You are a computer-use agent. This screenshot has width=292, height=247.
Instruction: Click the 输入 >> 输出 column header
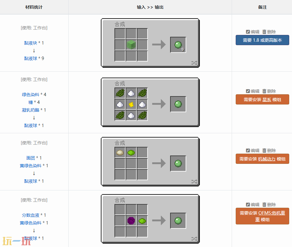(x=150, y=7)
